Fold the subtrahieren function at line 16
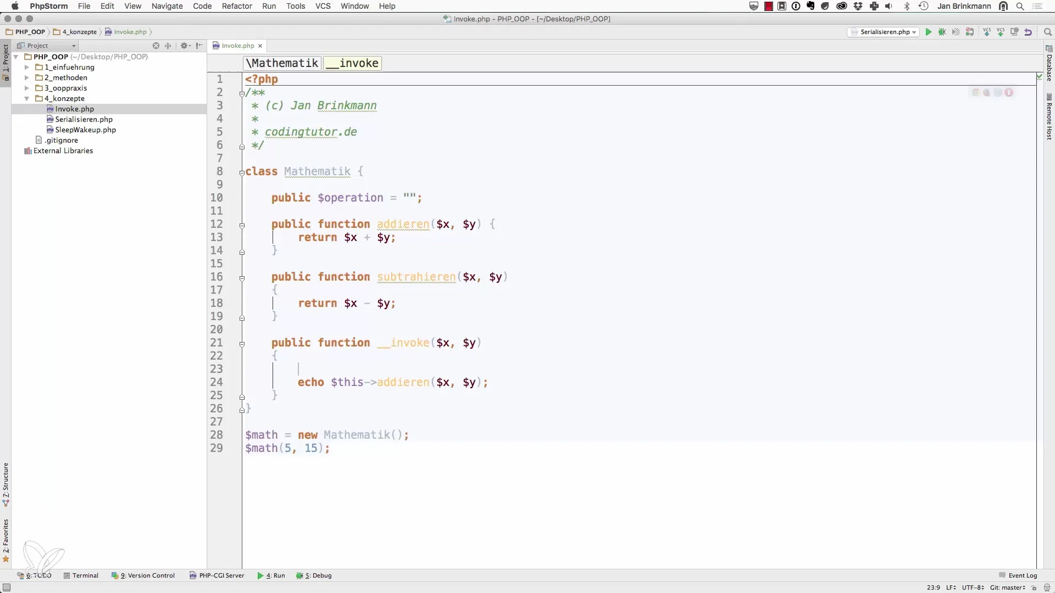 242,278
